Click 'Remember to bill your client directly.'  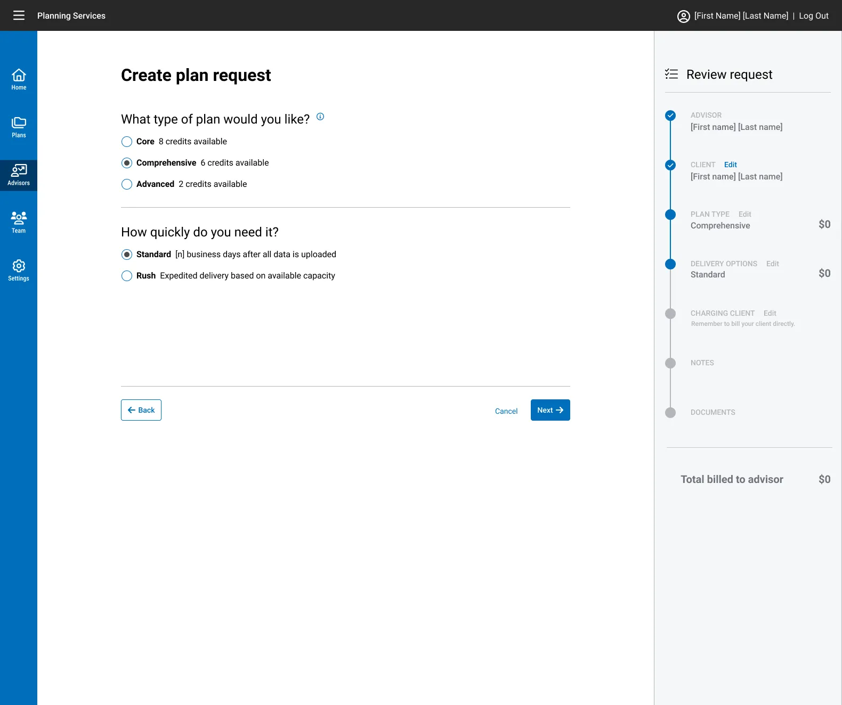[x=743, y=324]
